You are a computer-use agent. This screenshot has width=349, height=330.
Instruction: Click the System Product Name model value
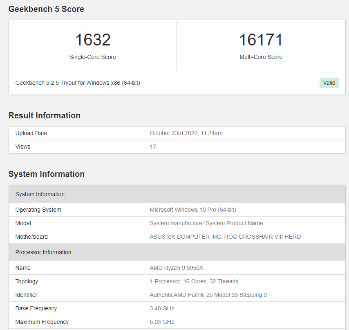point(206,223)
